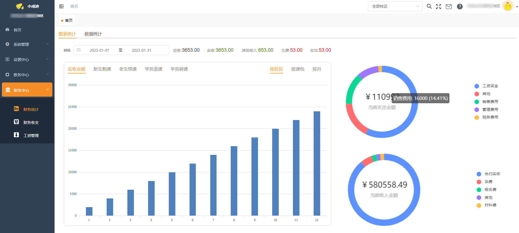This screenshot has height=233, width=519.
Task: Switch to the 数据统计 tab
Action: tap(93, 34)
